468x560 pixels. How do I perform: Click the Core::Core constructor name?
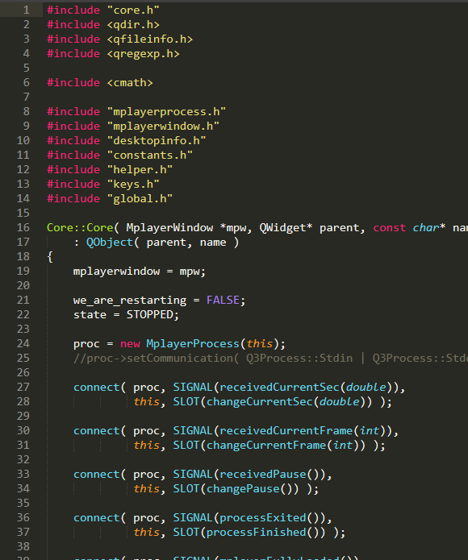coord(80,227)
